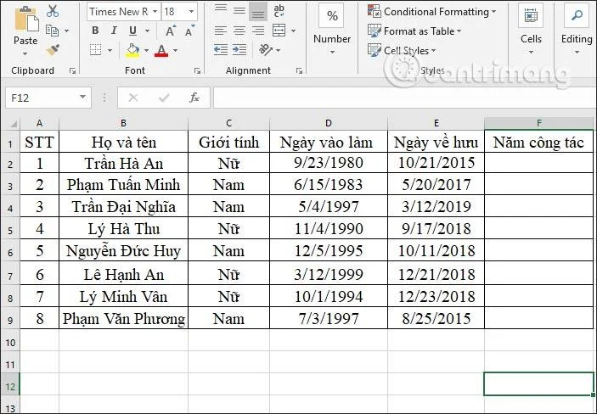The height and width of the screenshot is (414, 597).
Task: Open the font color dropdown arrow
Action: tap(175, 50)
